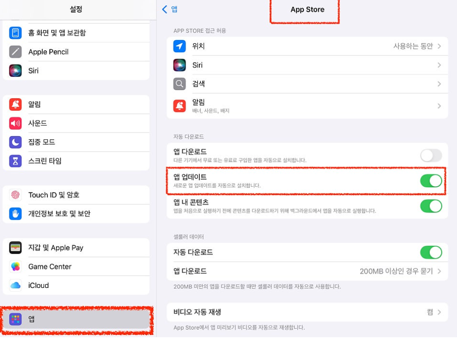This screenshot has width=457, height=341.
Task: Select 개인정보 보호 및 보안 label
Action: click(x=59, y=214)
